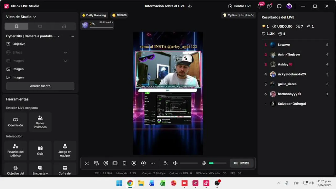Select viewer Lownye in ranking

click(296, 45)
